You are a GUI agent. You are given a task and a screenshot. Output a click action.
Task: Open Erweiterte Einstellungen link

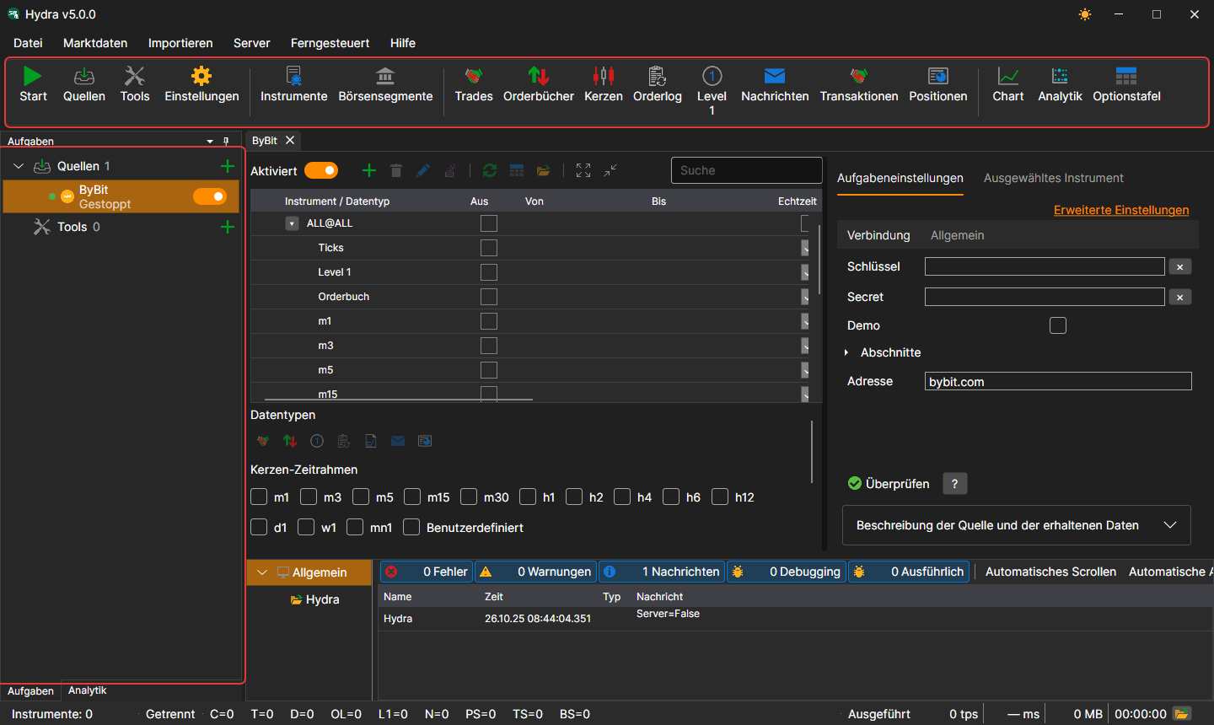1121,210
